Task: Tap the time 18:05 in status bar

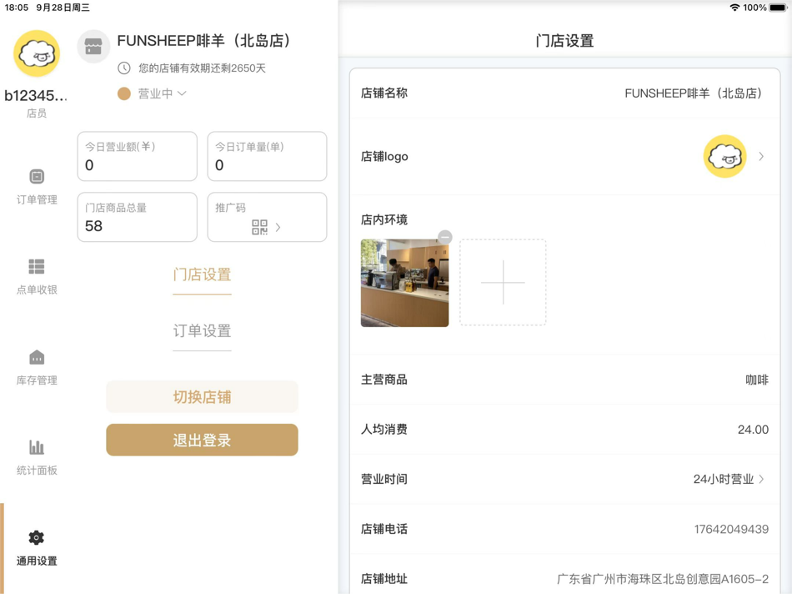Action: point(16,8)
